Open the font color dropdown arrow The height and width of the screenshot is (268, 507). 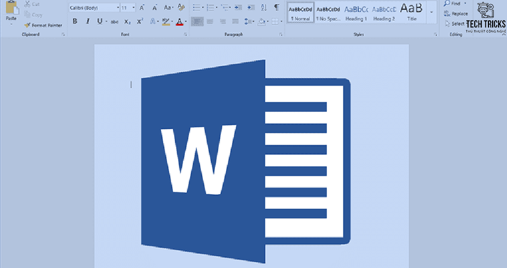coord(186,21)
